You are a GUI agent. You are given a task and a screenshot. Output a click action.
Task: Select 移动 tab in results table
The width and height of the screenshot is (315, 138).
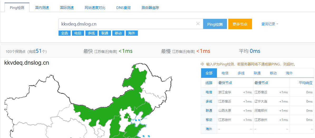click(x=273, y=73)
